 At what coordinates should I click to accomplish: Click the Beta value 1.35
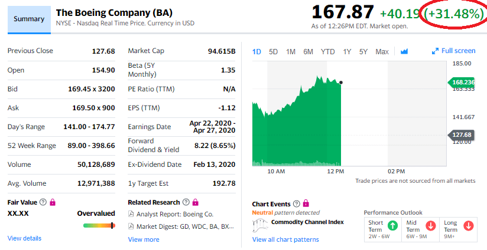(x=228, y=70)
